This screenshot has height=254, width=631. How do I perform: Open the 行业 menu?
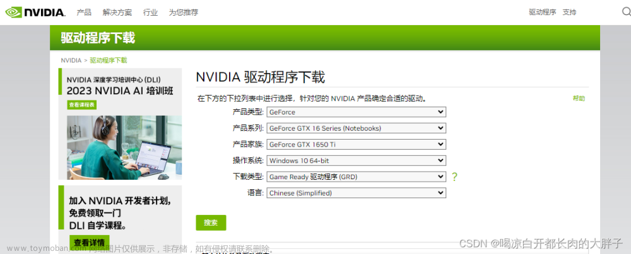pyautogui.click(x=150, y=13)
